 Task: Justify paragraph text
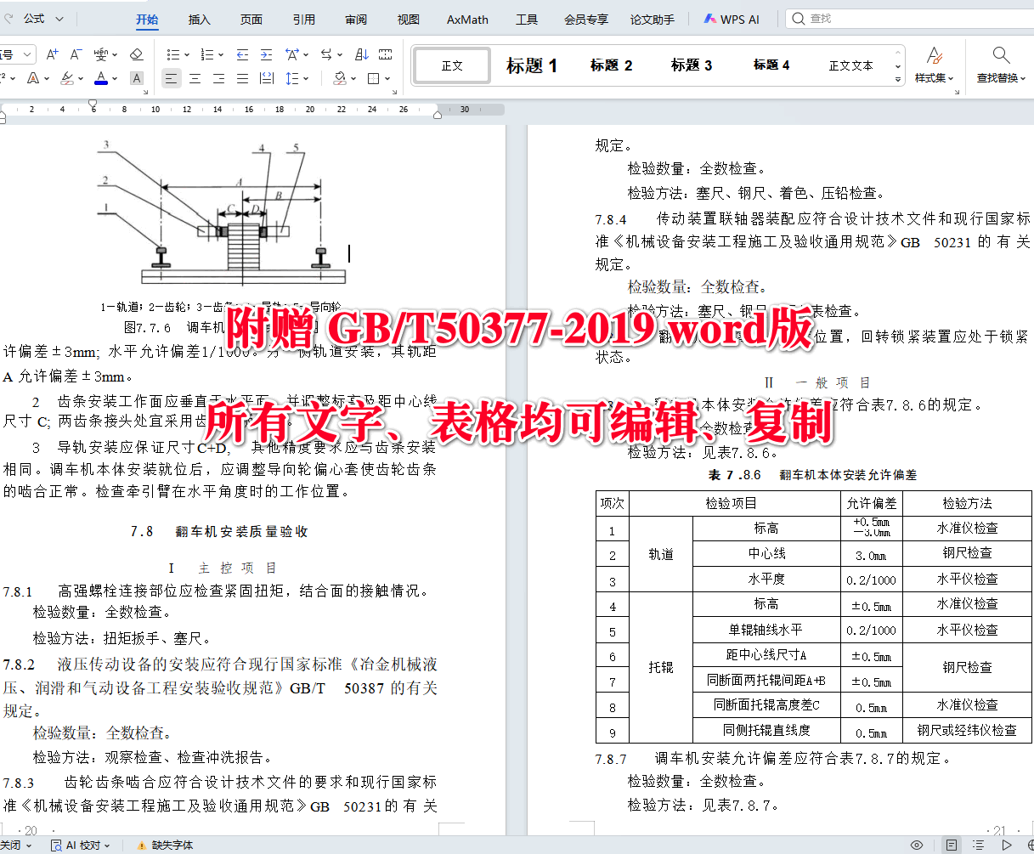click(242, 78)
